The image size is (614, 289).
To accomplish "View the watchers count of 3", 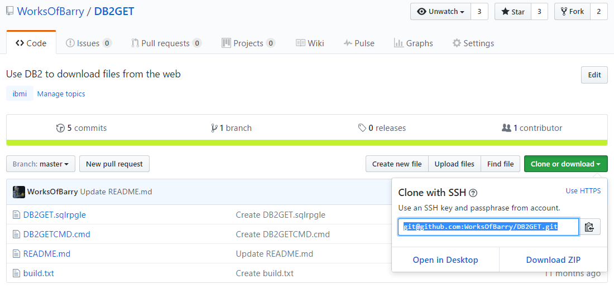I will (x=479, y=12).
